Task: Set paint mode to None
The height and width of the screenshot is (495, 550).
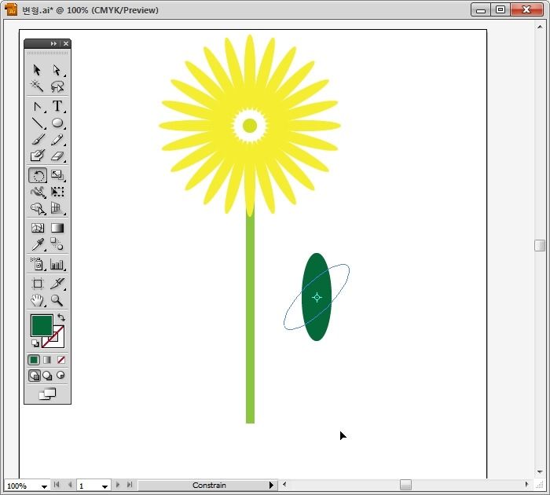Action: [61, 360]
